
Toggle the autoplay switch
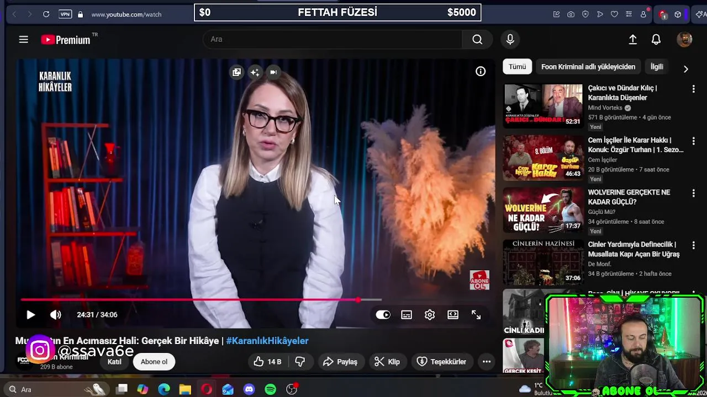[383, 315]
